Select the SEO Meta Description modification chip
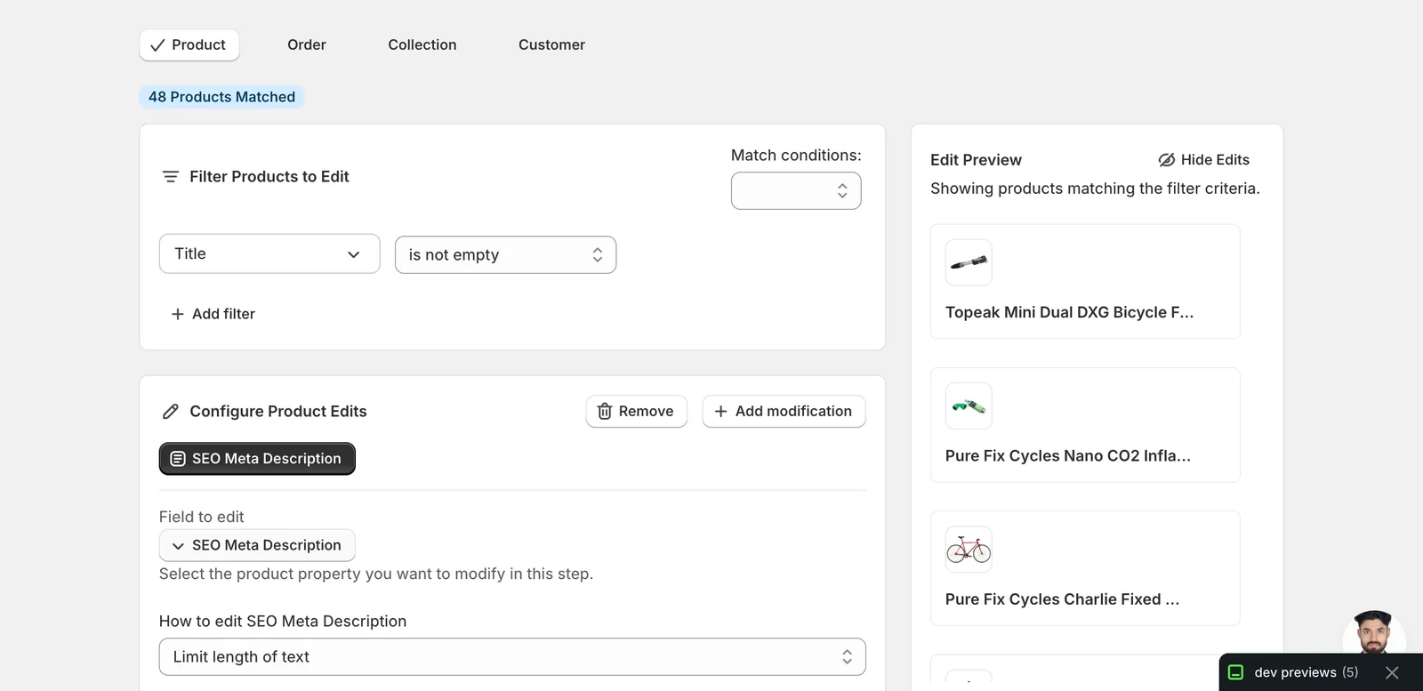Screen dimensions: 1423x691 pos(257,459)
